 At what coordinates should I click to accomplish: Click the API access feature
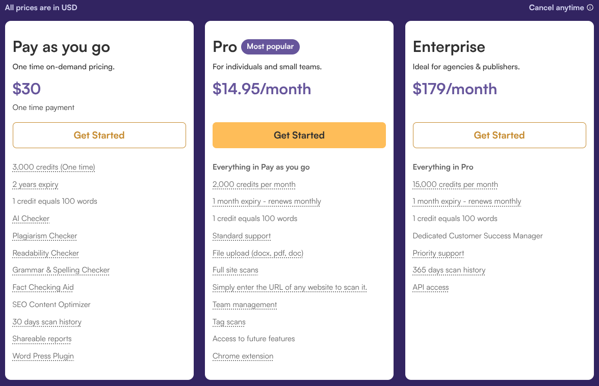(431, 287)
